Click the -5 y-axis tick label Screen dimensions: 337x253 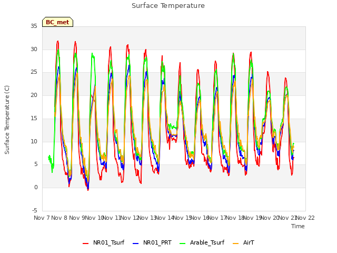click(35, 210)
